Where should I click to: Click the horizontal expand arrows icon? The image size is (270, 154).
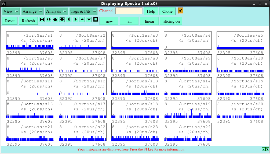(x=49, y=20)
